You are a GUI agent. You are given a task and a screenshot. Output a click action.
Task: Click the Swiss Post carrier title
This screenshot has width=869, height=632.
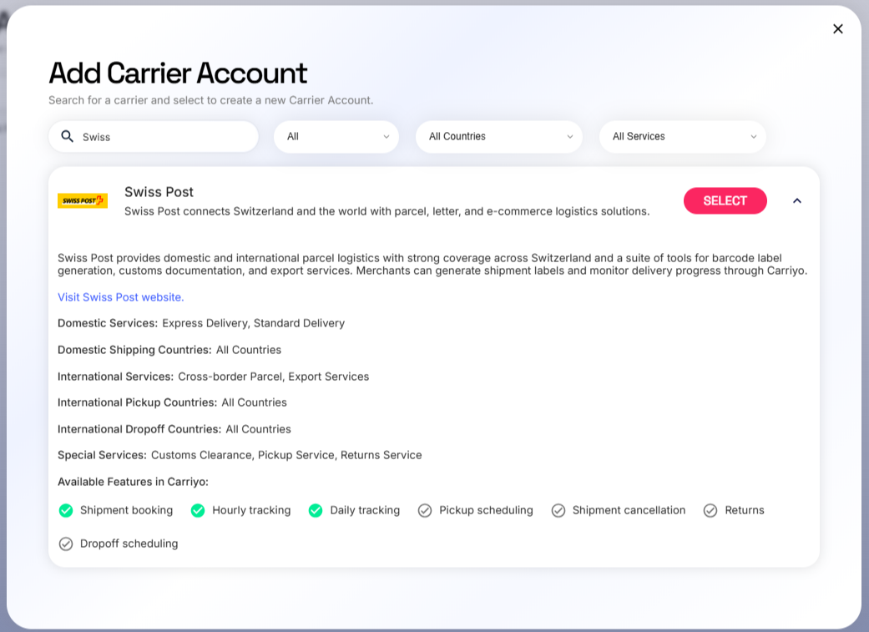tap(159, 192)
